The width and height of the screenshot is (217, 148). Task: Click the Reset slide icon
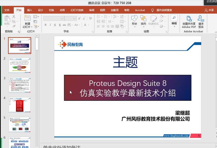[x=35, y=22]
